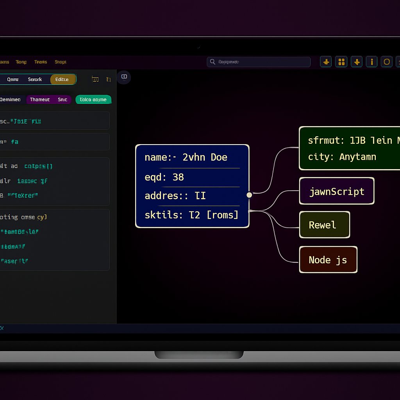Viewport: 400px width, 400px height.
Task: Open the Tremis menu
Action: coord(41,62)
